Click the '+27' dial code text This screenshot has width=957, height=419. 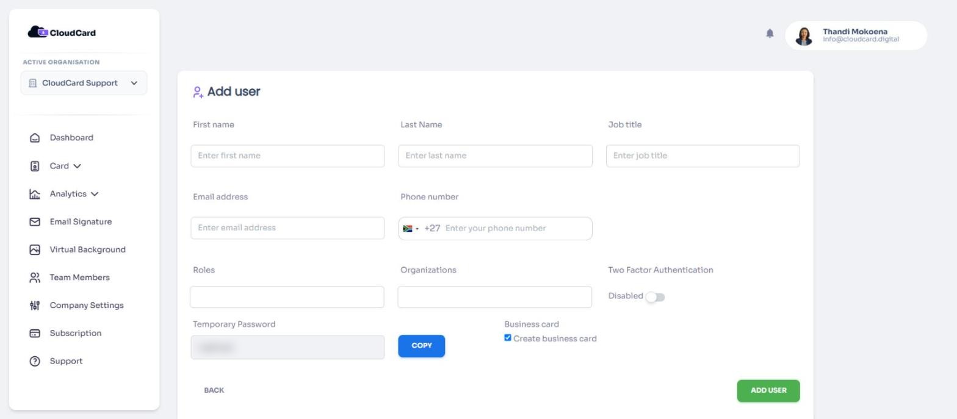point(432,229)
